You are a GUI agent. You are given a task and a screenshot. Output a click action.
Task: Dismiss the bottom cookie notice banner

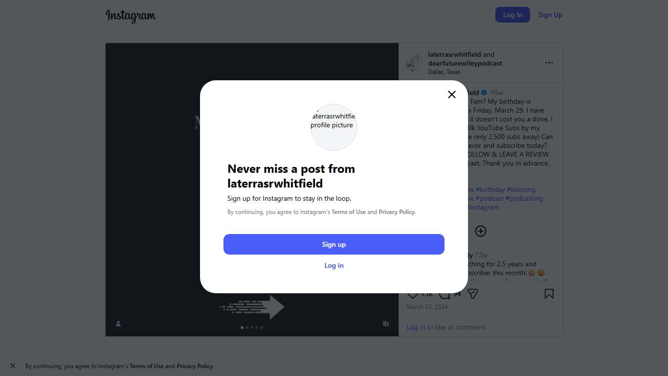click(13, 366)
